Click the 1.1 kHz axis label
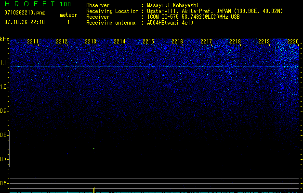This screenshot has height=193, width=303. (x=4, y=63)
